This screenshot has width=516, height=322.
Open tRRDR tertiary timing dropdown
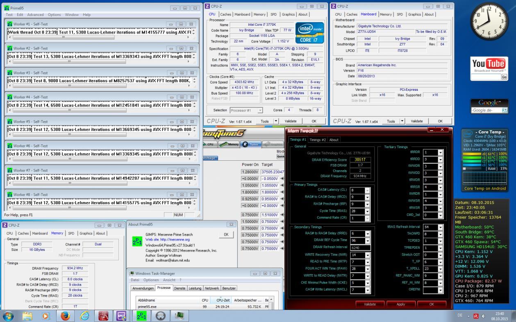pos(441,152)
